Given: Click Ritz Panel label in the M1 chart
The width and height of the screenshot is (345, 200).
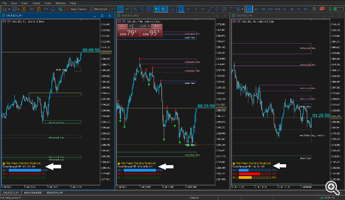Looking at the screenshot, I should click(23, 163).
